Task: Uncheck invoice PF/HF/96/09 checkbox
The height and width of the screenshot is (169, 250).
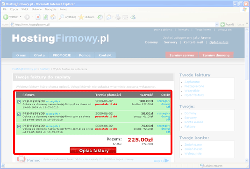Action: click(19, 127)
